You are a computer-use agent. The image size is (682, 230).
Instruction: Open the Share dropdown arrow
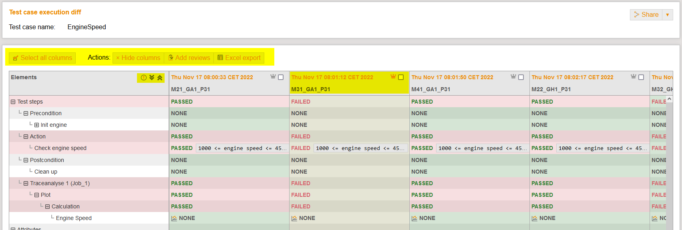pos(668,15)
